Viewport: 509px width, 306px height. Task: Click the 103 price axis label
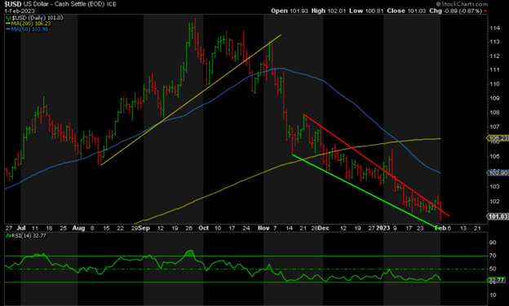(x=494, y=187)
